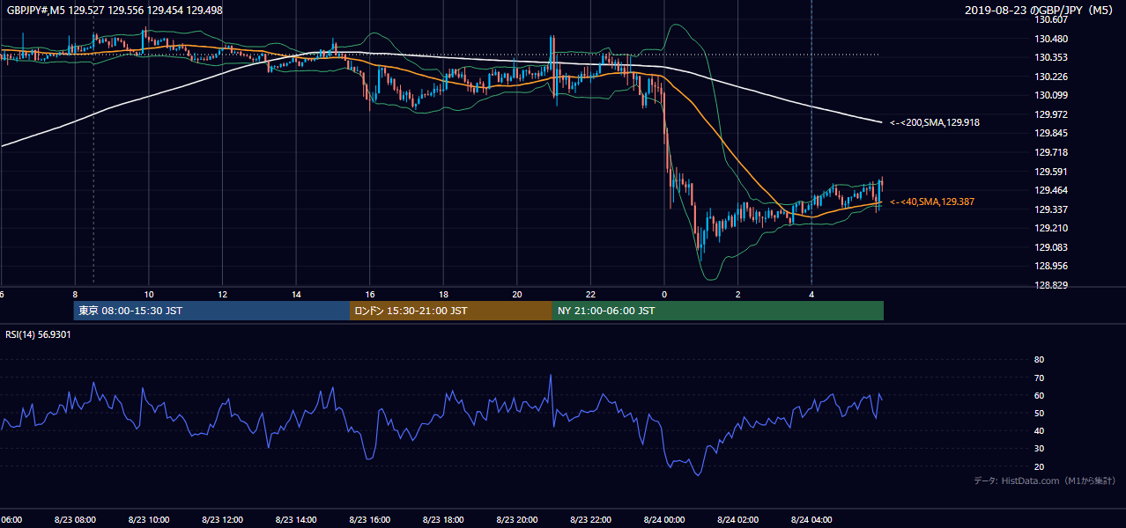The height and width of the screenshot is (528, 1126).
Task: Click the 8/24 02:00 time axis label
Action: click(x=737, y=519)
